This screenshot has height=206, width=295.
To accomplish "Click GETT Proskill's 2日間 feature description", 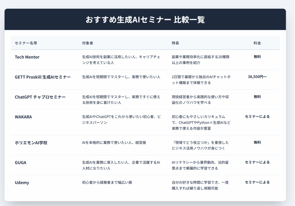I will coord(201,80).
